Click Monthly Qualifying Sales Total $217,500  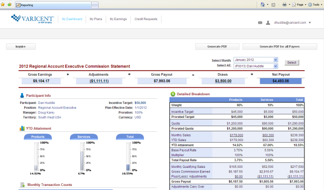297,167
